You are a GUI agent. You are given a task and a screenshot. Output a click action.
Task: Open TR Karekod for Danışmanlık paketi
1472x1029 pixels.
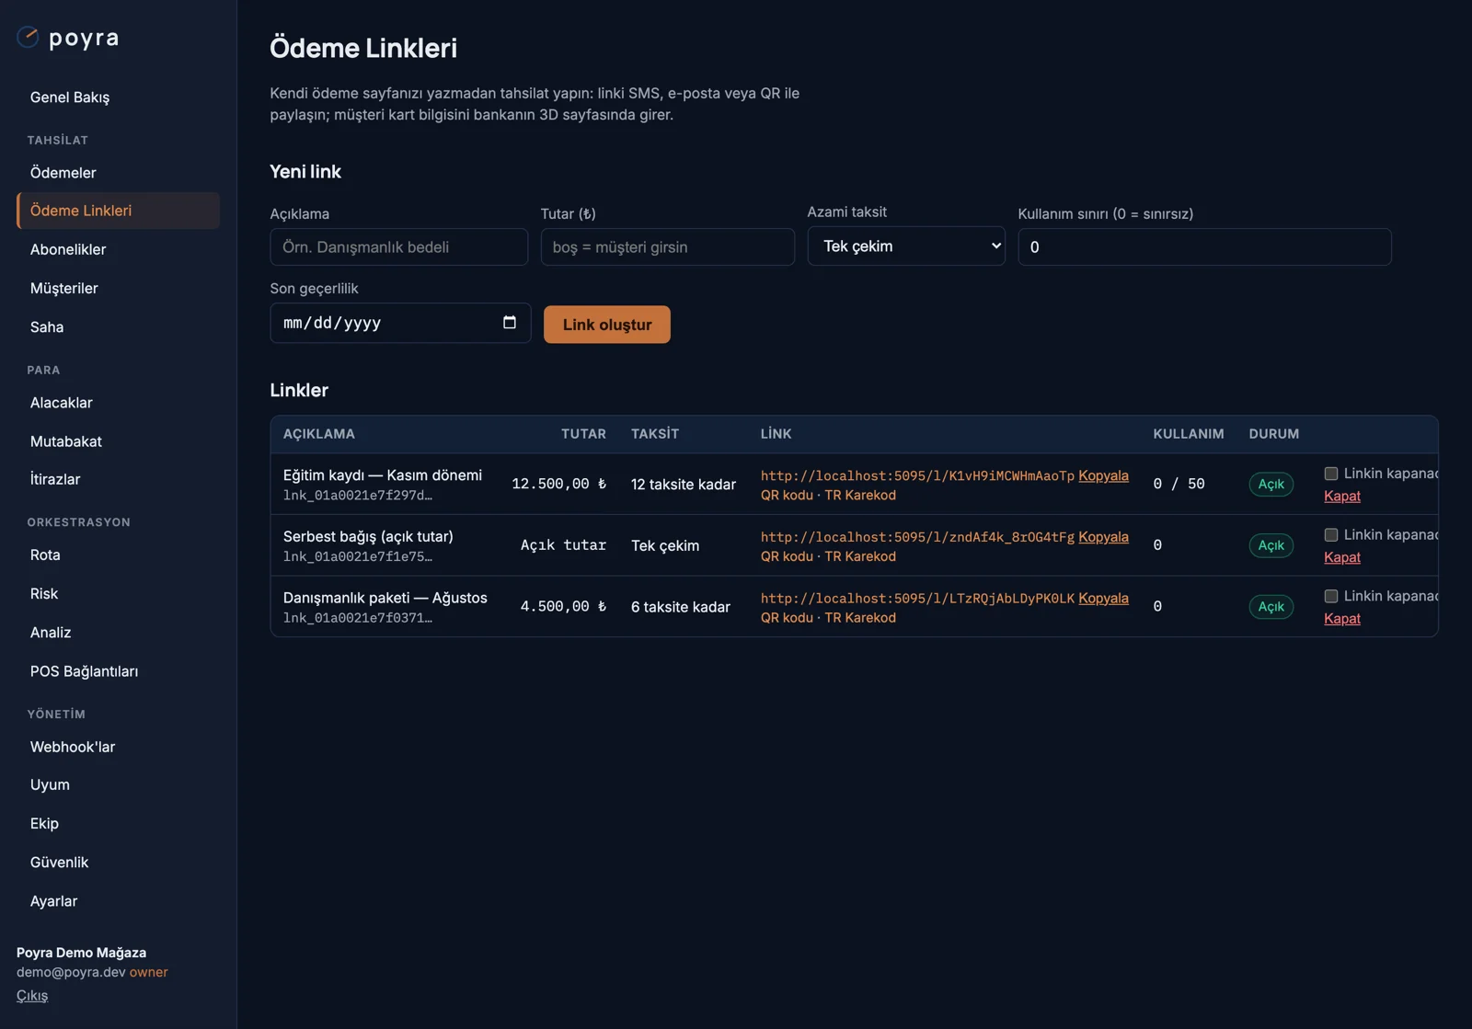860,618
